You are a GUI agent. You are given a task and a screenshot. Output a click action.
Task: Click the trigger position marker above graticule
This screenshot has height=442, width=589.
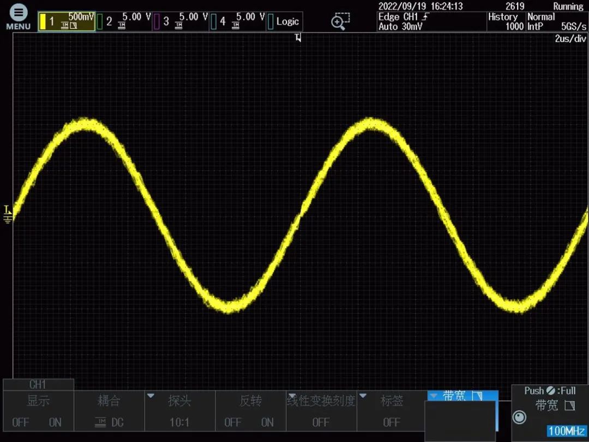[x=298, y=38]
